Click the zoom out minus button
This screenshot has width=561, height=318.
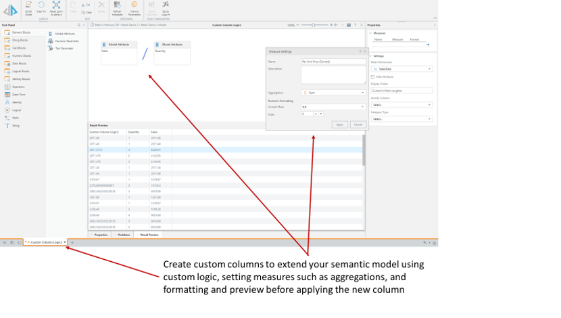(297, 25)
